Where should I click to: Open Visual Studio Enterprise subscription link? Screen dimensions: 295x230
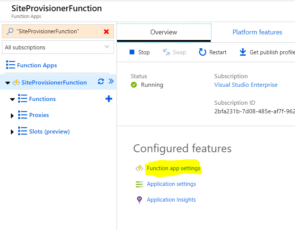246,85
